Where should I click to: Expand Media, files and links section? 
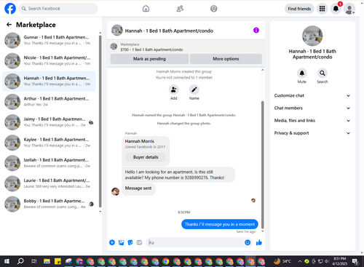click(312, 121)
